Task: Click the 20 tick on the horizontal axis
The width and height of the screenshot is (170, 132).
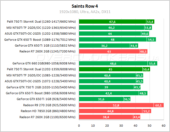Action: point(107,126)
